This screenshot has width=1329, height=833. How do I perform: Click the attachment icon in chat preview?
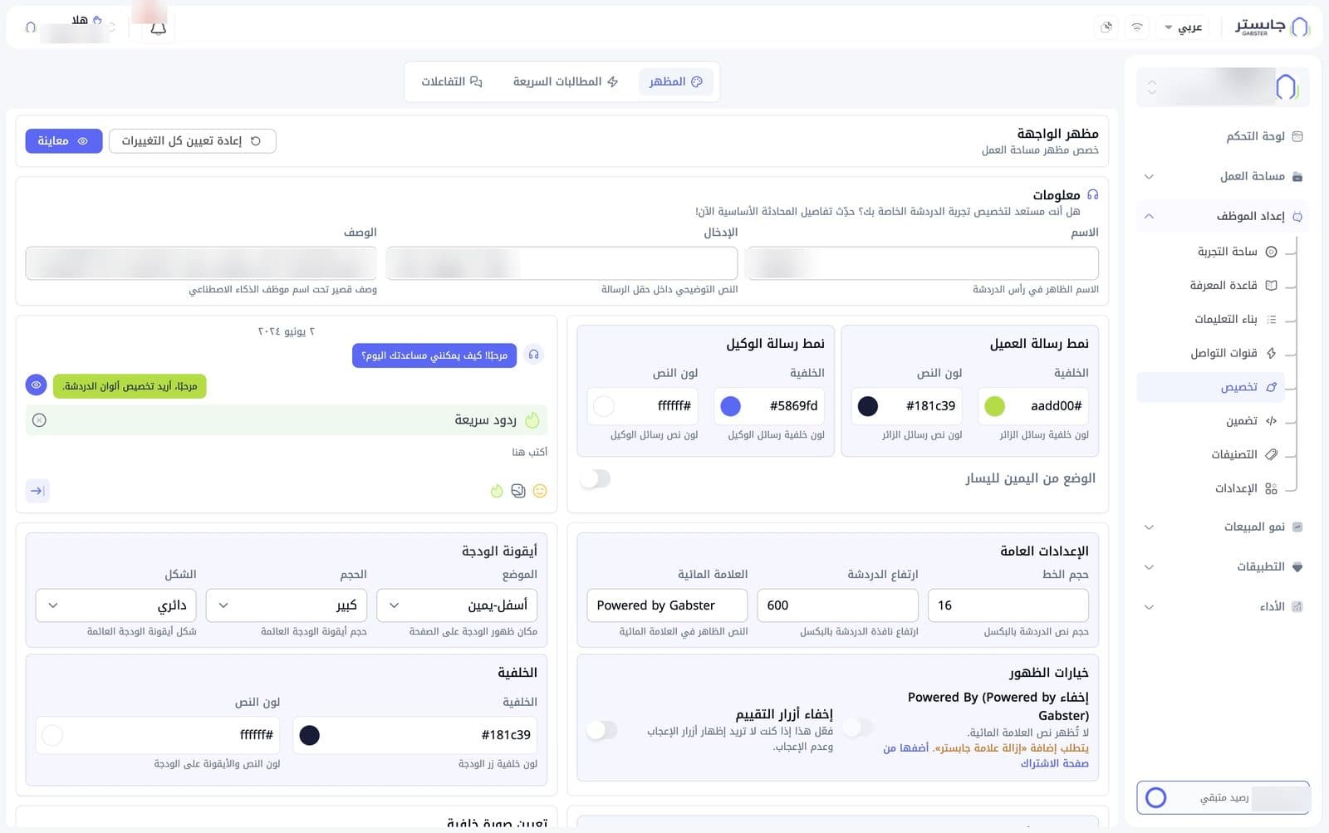(x=518, y=491)
